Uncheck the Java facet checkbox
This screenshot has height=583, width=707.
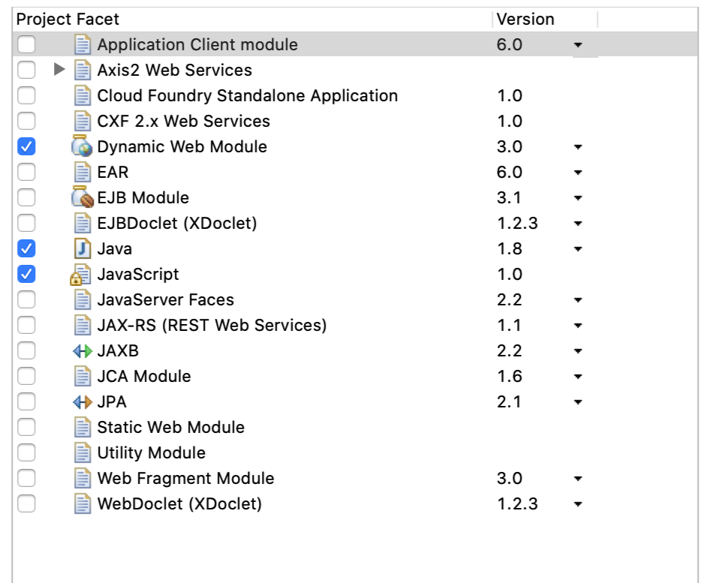26,248
